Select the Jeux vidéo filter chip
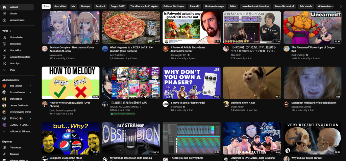346x161 pixels. pos(60,6)
